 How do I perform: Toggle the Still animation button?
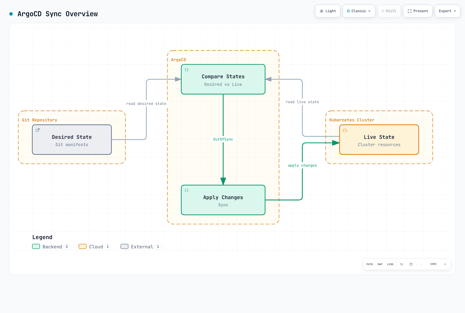point(389,11)
